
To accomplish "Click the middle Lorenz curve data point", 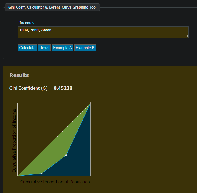I will coord(66,155).
